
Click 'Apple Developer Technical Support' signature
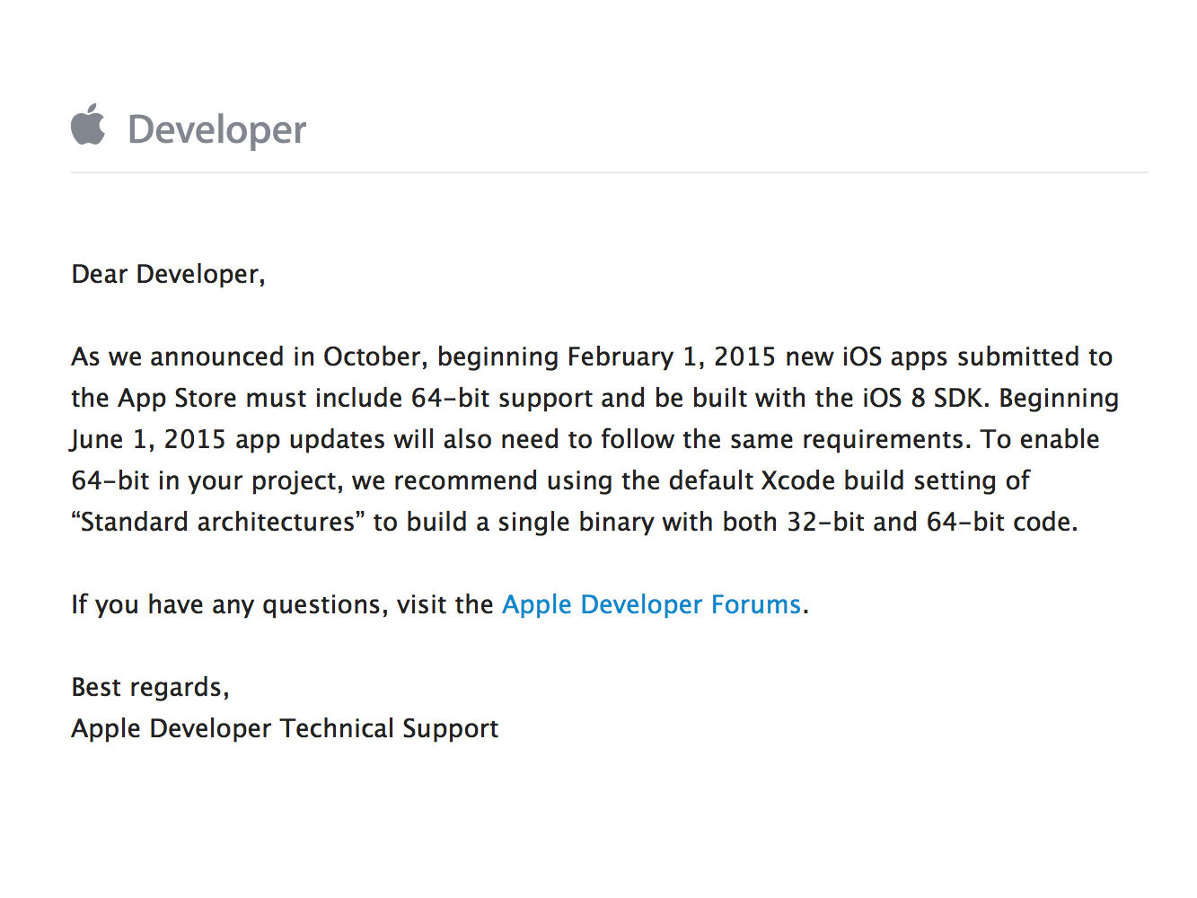(x=285, y=728)
